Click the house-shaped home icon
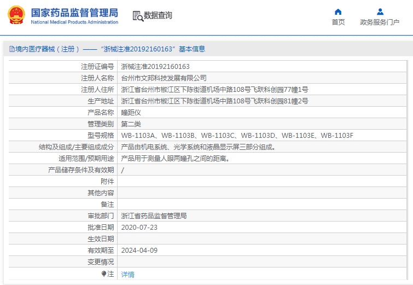The image size is (413, 285). point(338,11)
